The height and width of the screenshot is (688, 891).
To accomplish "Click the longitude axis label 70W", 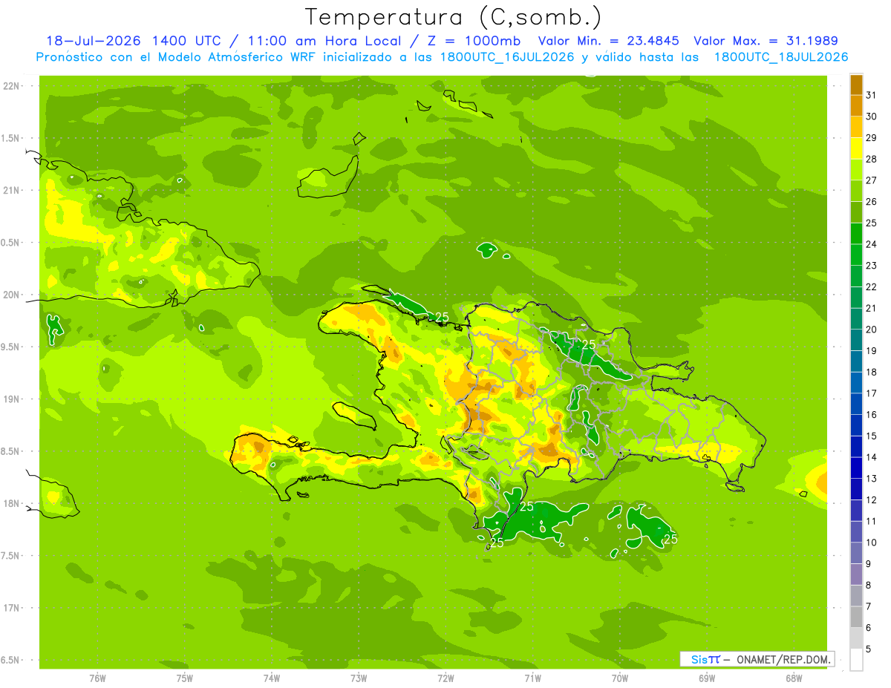I will point(619,678).
